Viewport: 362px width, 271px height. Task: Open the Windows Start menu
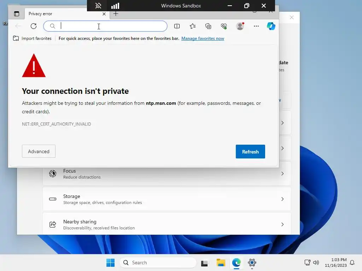110,263
